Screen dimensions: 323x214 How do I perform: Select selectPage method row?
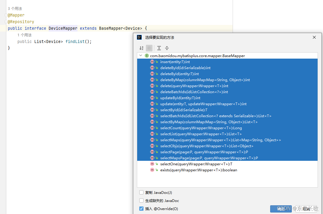(x=227, y=152)
